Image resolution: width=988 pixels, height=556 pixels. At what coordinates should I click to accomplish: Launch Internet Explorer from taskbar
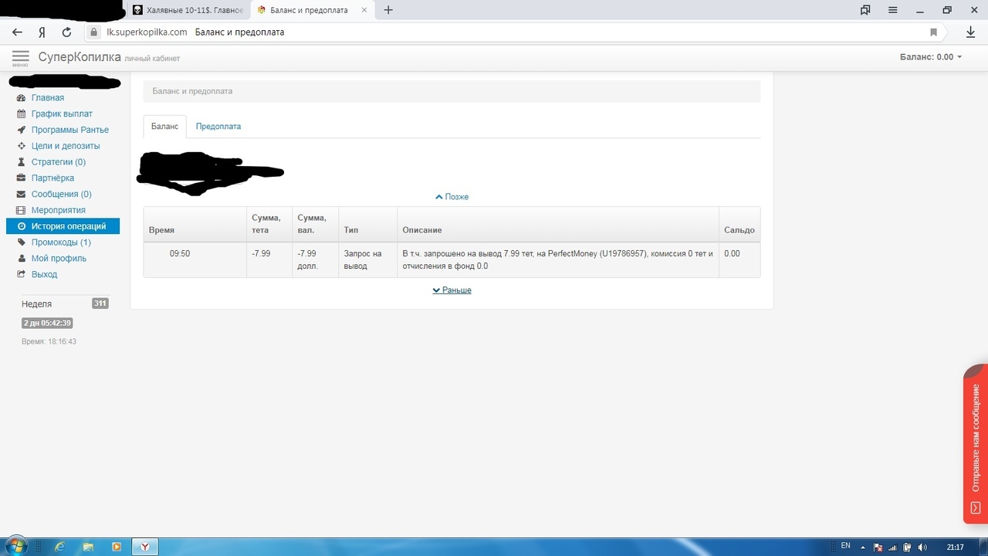pos(59,546)
